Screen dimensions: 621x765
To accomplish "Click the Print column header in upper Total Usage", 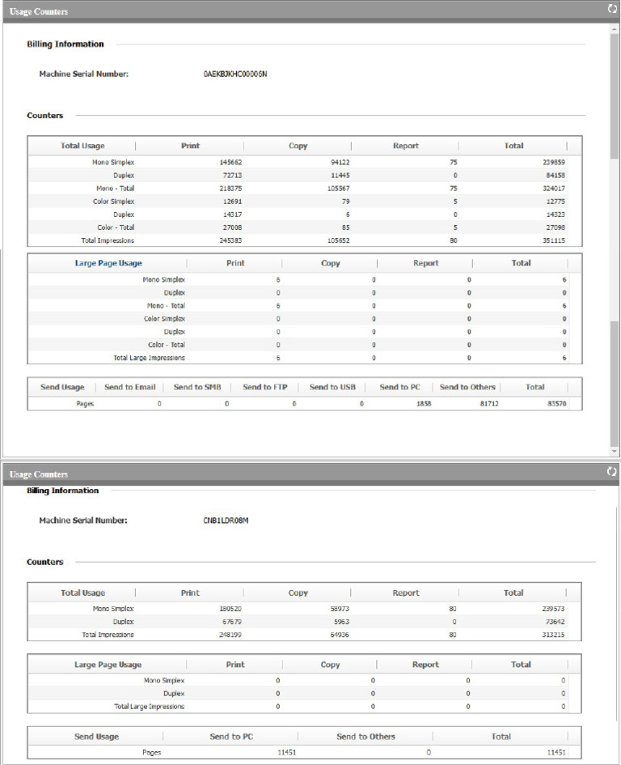I will click(190, 146).
